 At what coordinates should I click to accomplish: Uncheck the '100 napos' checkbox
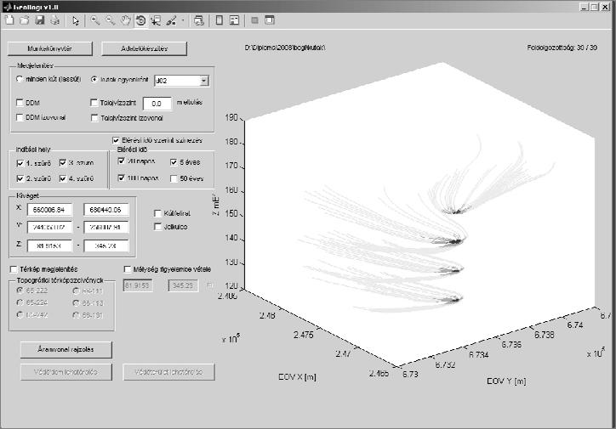[122, 178]
